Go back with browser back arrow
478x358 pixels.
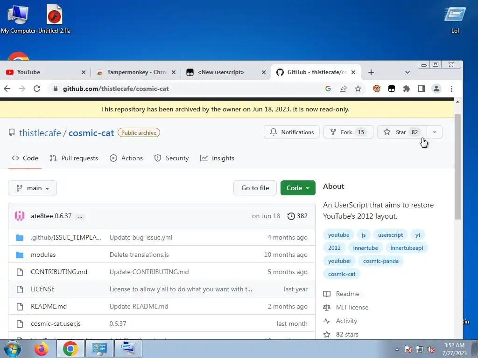point(7,89)
